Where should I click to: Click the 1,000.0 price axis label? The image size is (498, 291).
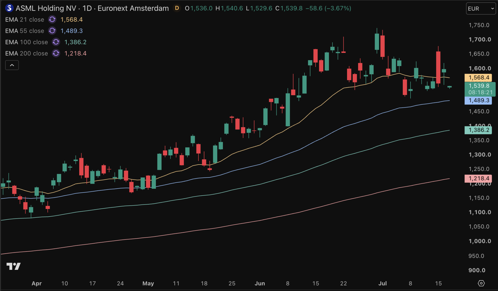[x=480, y=241]
